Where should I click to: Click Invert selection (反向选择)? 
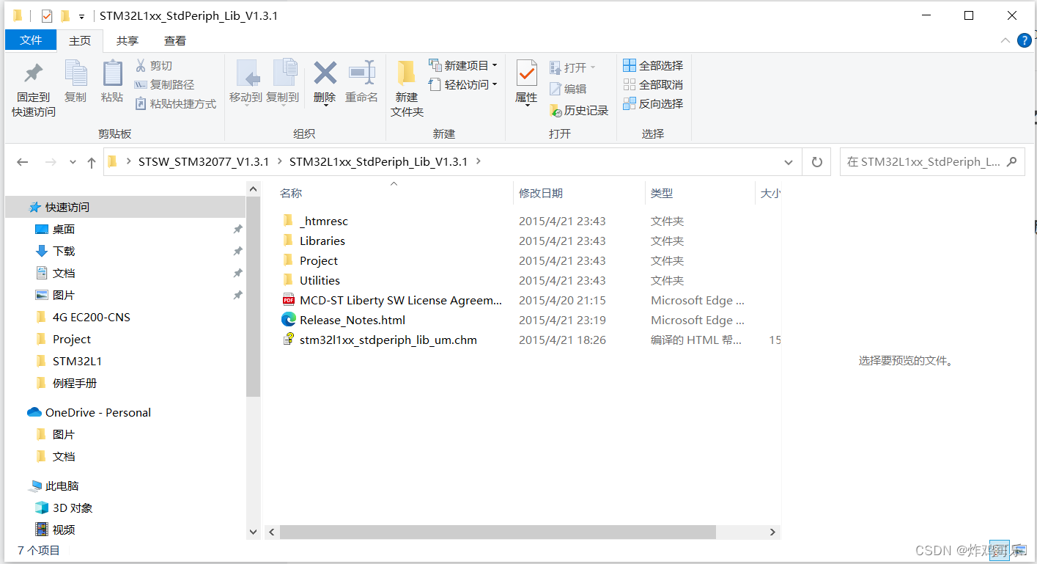click(653, 104)
